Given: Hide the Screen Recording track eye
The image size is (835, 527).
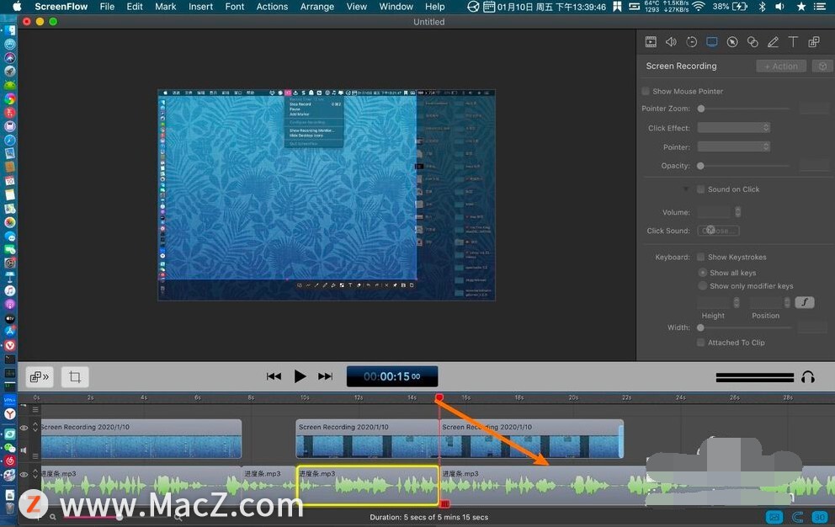Looking at the screenshot, I should (24, 428).
